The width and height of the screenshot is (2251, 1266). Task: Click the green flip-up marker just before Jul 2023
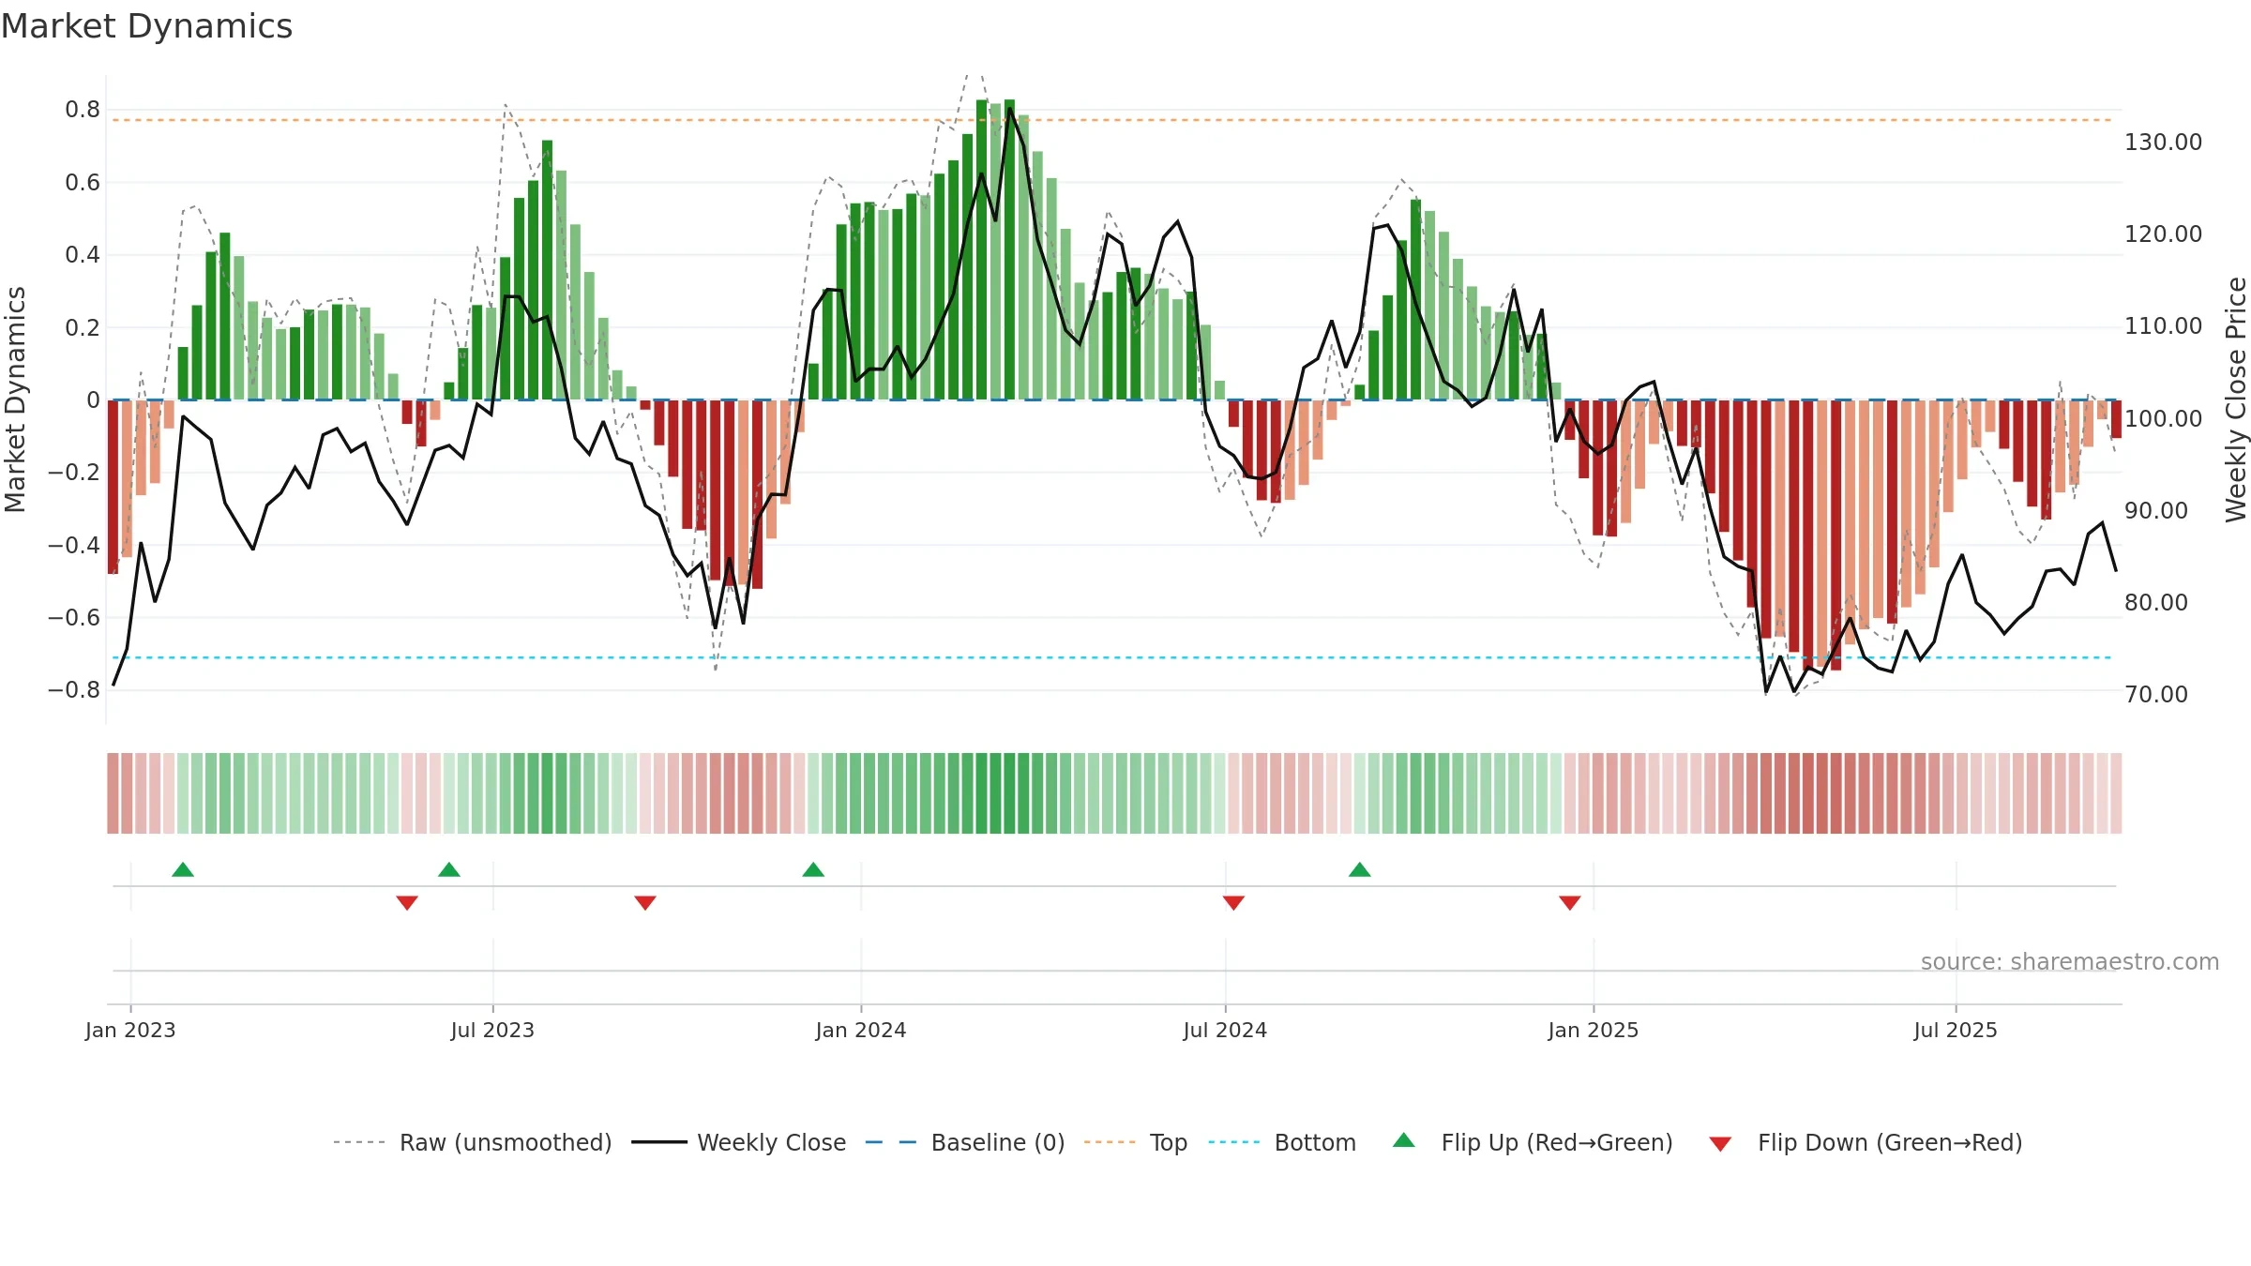[449, 869]
